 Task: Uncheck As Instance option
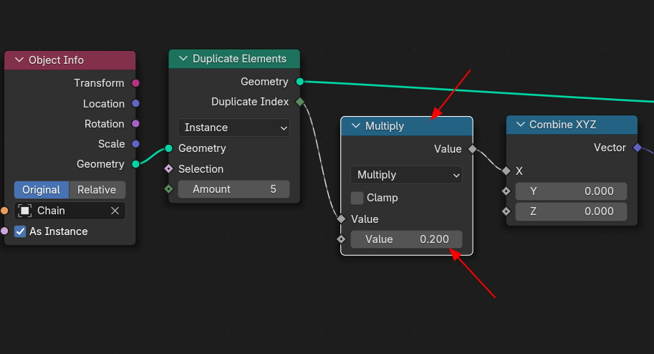20,231
